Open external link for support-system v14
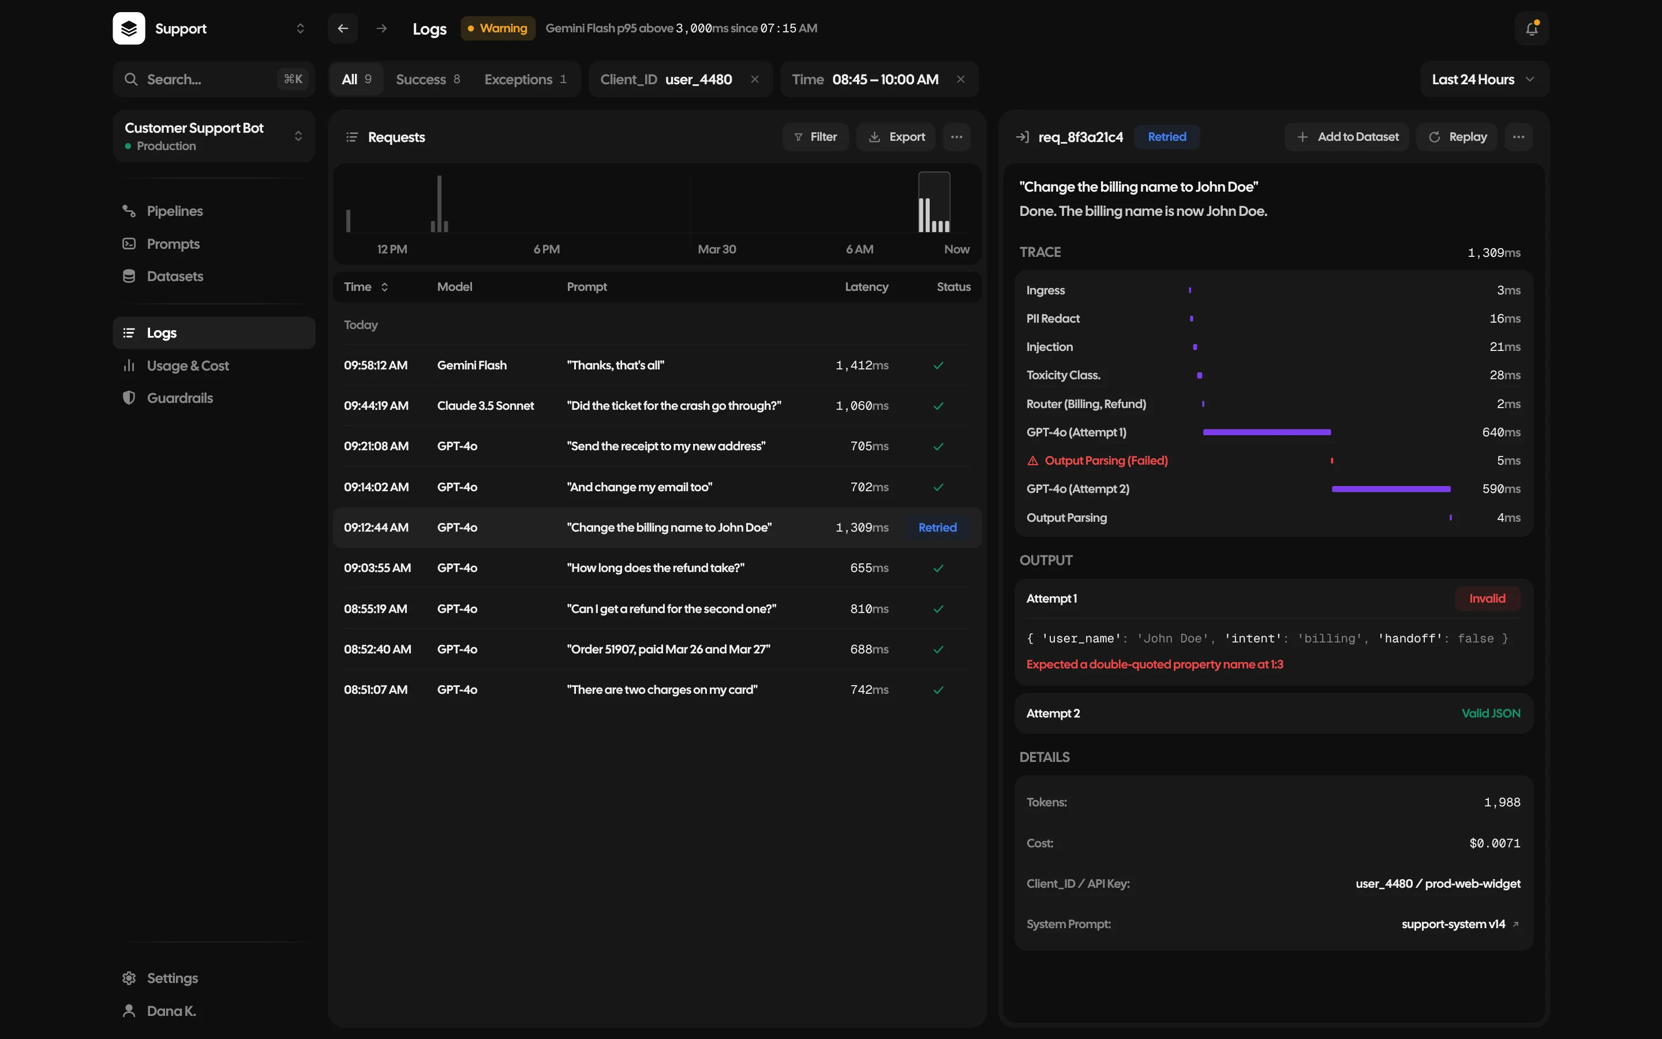Viewport: 1662px width, 1039px height. click(1516, 924)
